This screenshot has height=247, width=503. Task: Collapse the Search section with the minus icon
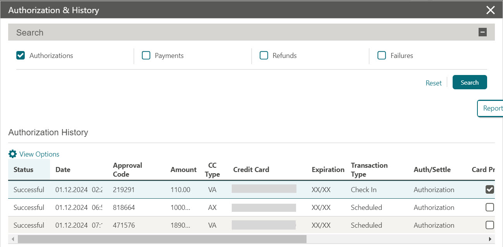click(x=482, y=32)
